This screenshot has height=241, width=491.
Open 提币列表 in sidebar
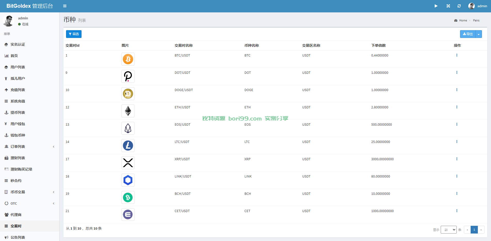(x=30, y=113)
